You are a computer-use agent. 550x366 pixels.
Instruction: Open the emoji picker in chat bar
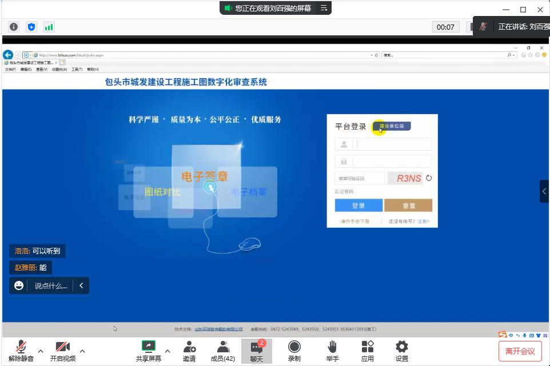click(18, 285)
